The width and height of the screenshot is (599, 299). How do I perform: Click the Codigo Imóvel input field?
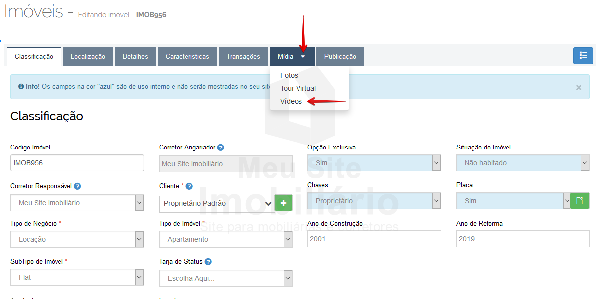point(77,163)
